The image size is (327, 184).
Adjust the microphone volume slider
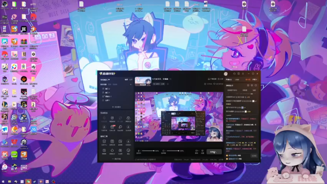(x=148, y=150)
